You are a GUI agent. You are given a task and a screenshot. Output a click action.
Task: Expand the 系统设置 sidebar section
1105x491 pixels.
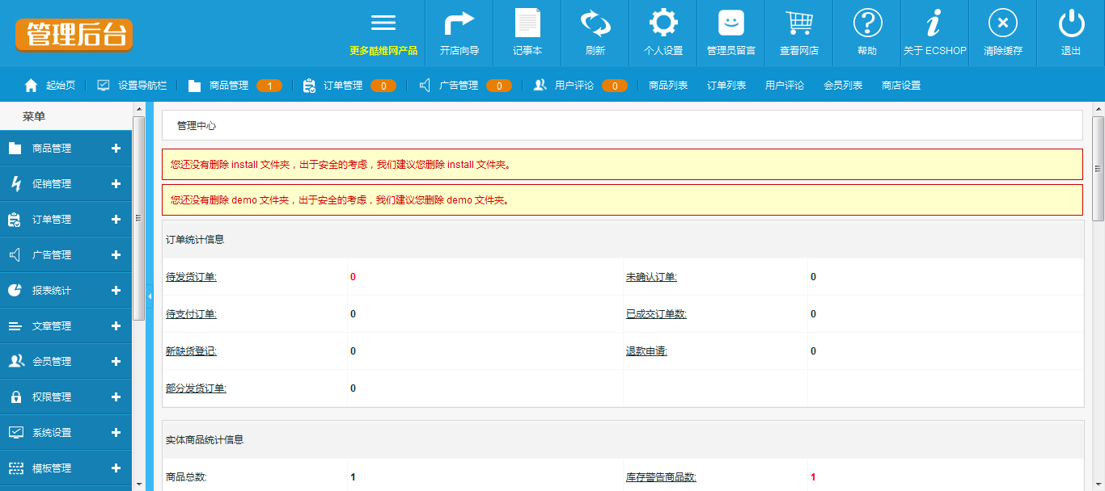(65, 433)
